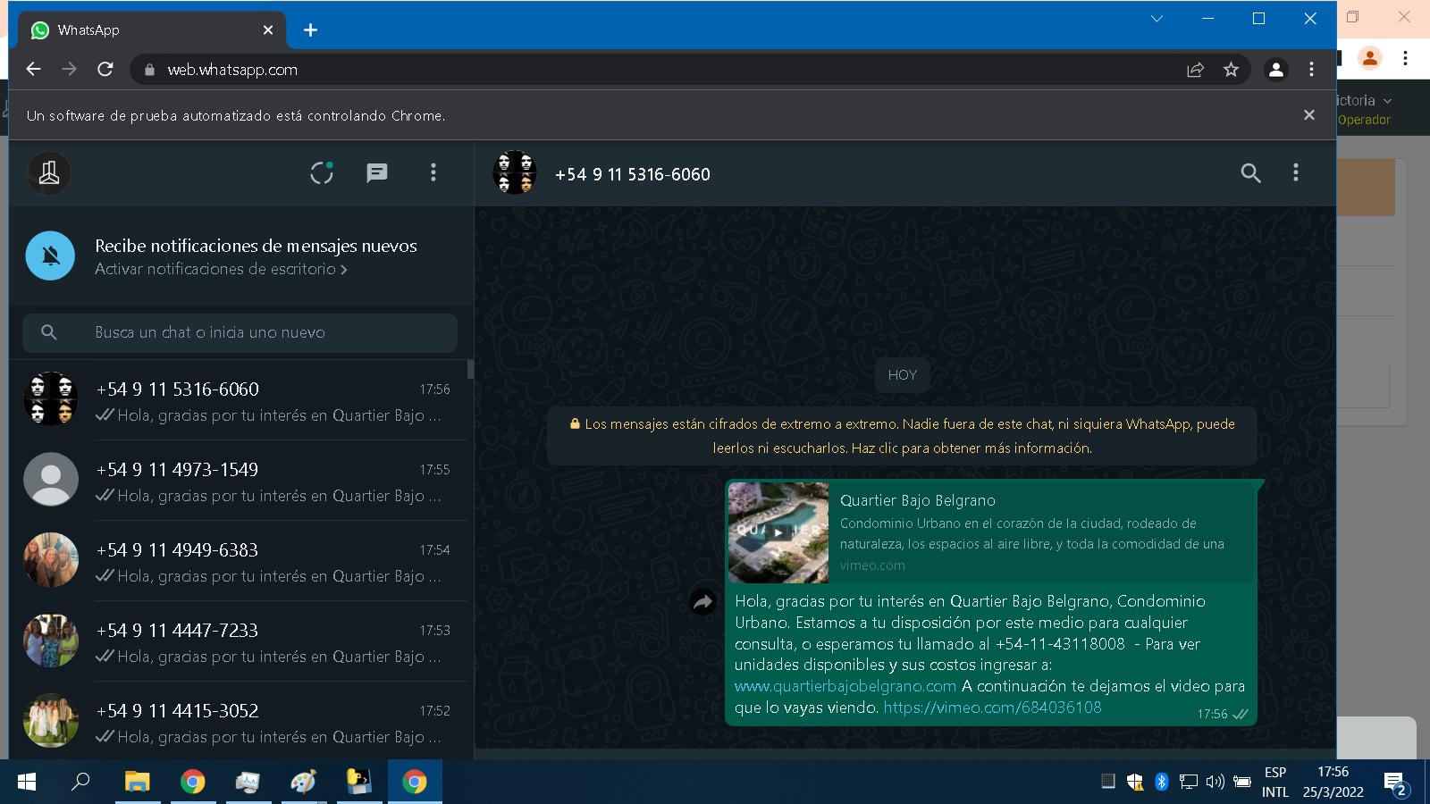Play the Quartier Bajo Belgrano video preview
This screenshot has width=1430, height=804.
778,532
